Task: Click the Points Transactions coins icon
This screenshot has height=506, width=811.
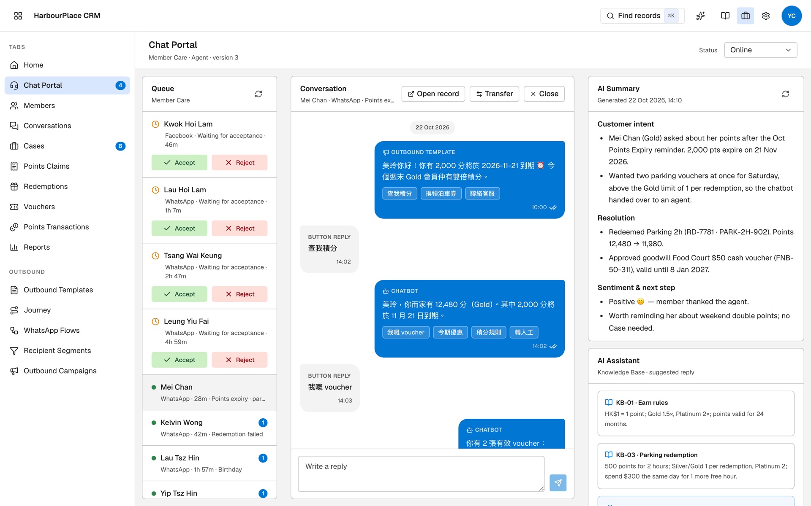Action: pyautogui.click(x=14, y=227)
